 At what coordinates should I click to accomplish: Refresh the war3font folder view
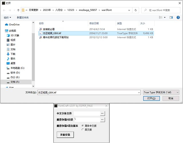pyautogui.click(x=136, y=10)
